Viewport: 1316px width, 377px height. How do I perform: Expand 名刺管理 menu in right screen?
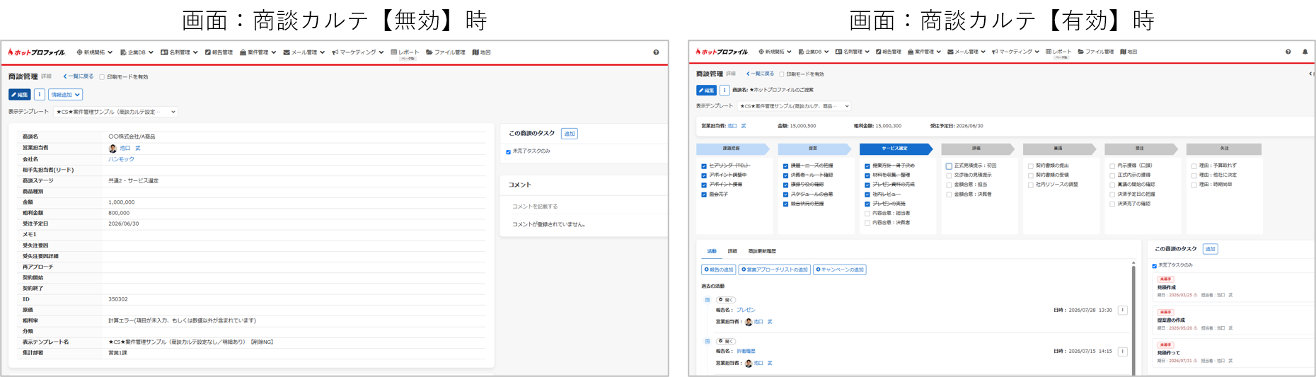click(853, 52)
